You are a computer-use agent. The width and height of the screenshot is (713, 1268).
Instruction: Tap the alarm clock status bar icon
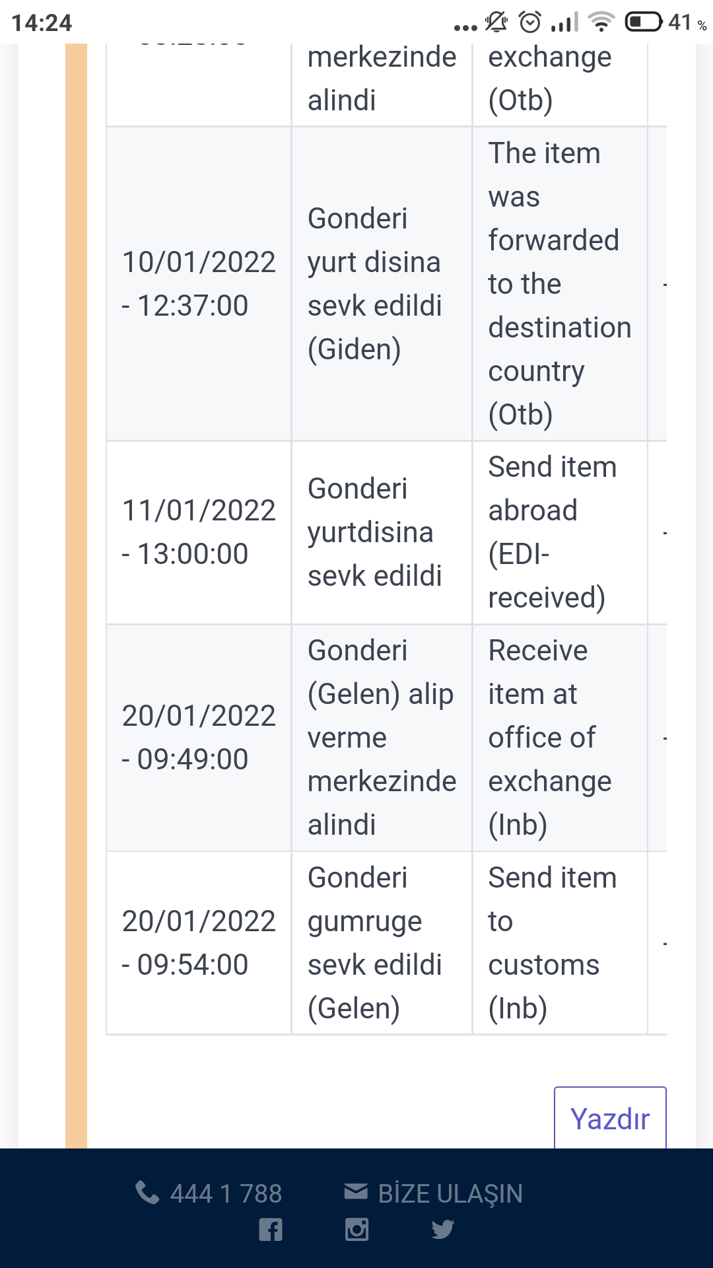tap(530, 22)
